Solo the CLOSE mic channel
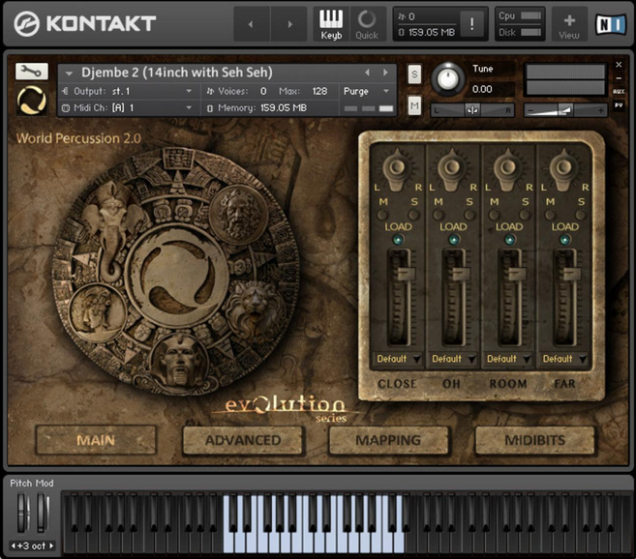Image resolution: width=636 pixels, height=559 pixels. pos(413,215)
